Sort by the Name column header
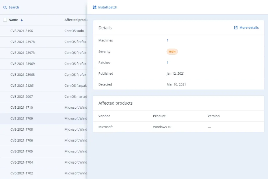This screenshot has width=268, height=179. 13,20
